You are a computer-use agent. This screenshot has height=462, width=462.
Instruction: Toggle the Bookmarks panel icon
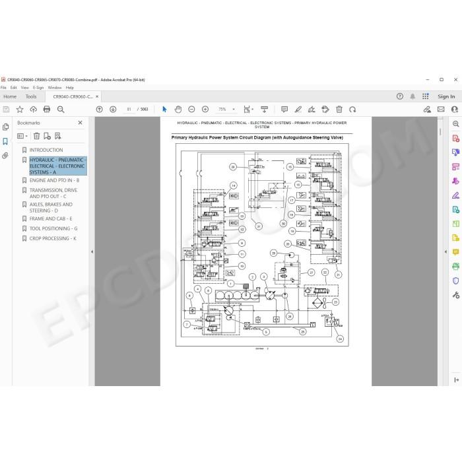pos(5,141)
